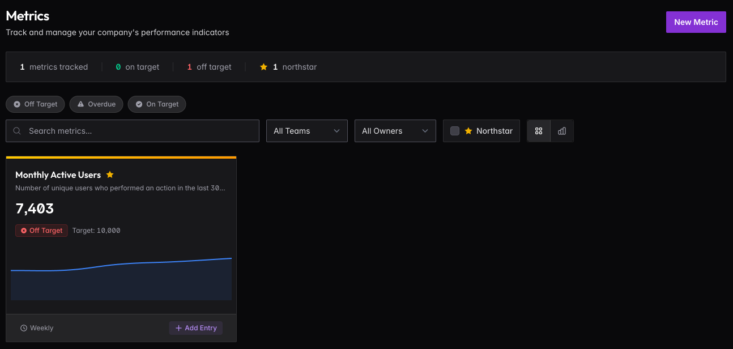733x349 pixels.
Task: Click the northstar star icon in stats bar
Action: pos(263,66)
